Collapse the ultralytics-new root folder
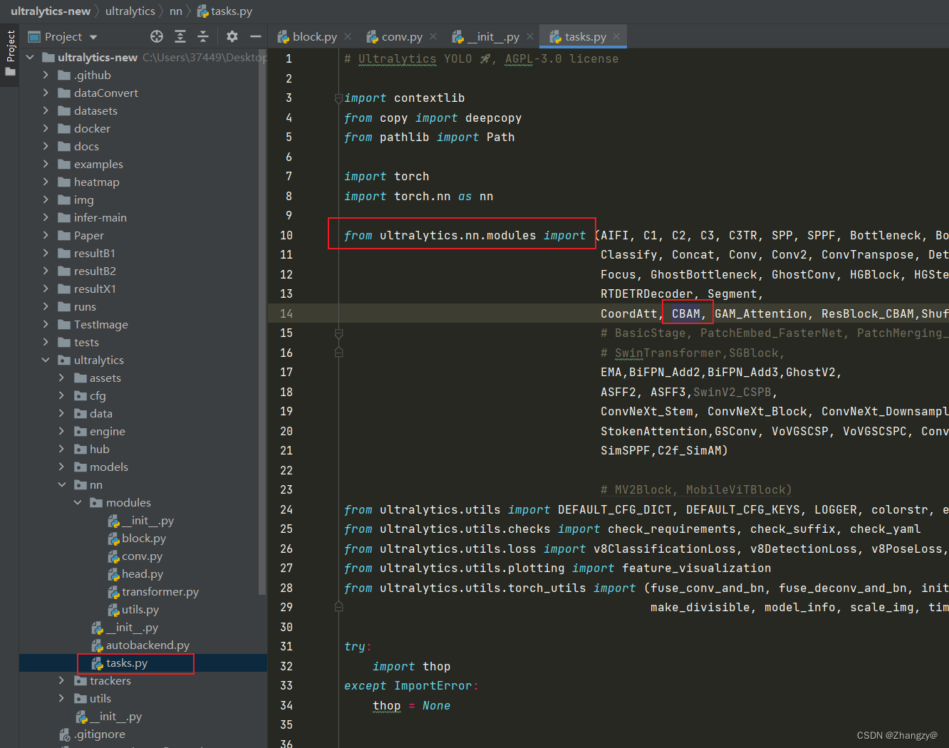 coord(30,57)
